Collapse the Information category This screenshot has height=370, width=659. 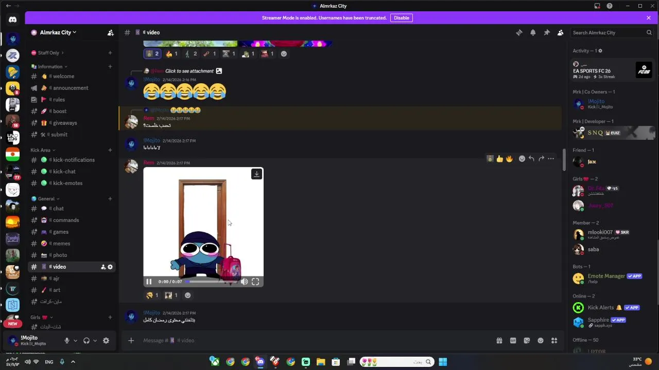pyautogui.click(x=50, y=67)
